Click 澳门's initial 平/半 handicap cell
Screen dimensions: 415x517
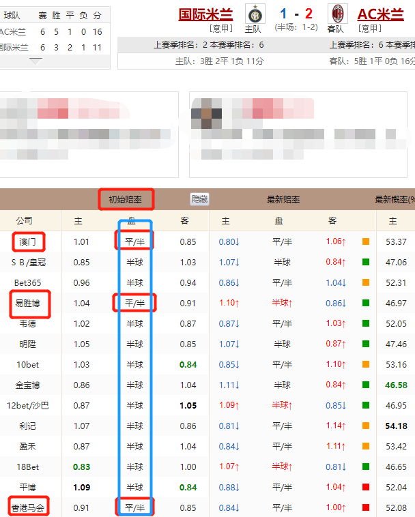134,241
